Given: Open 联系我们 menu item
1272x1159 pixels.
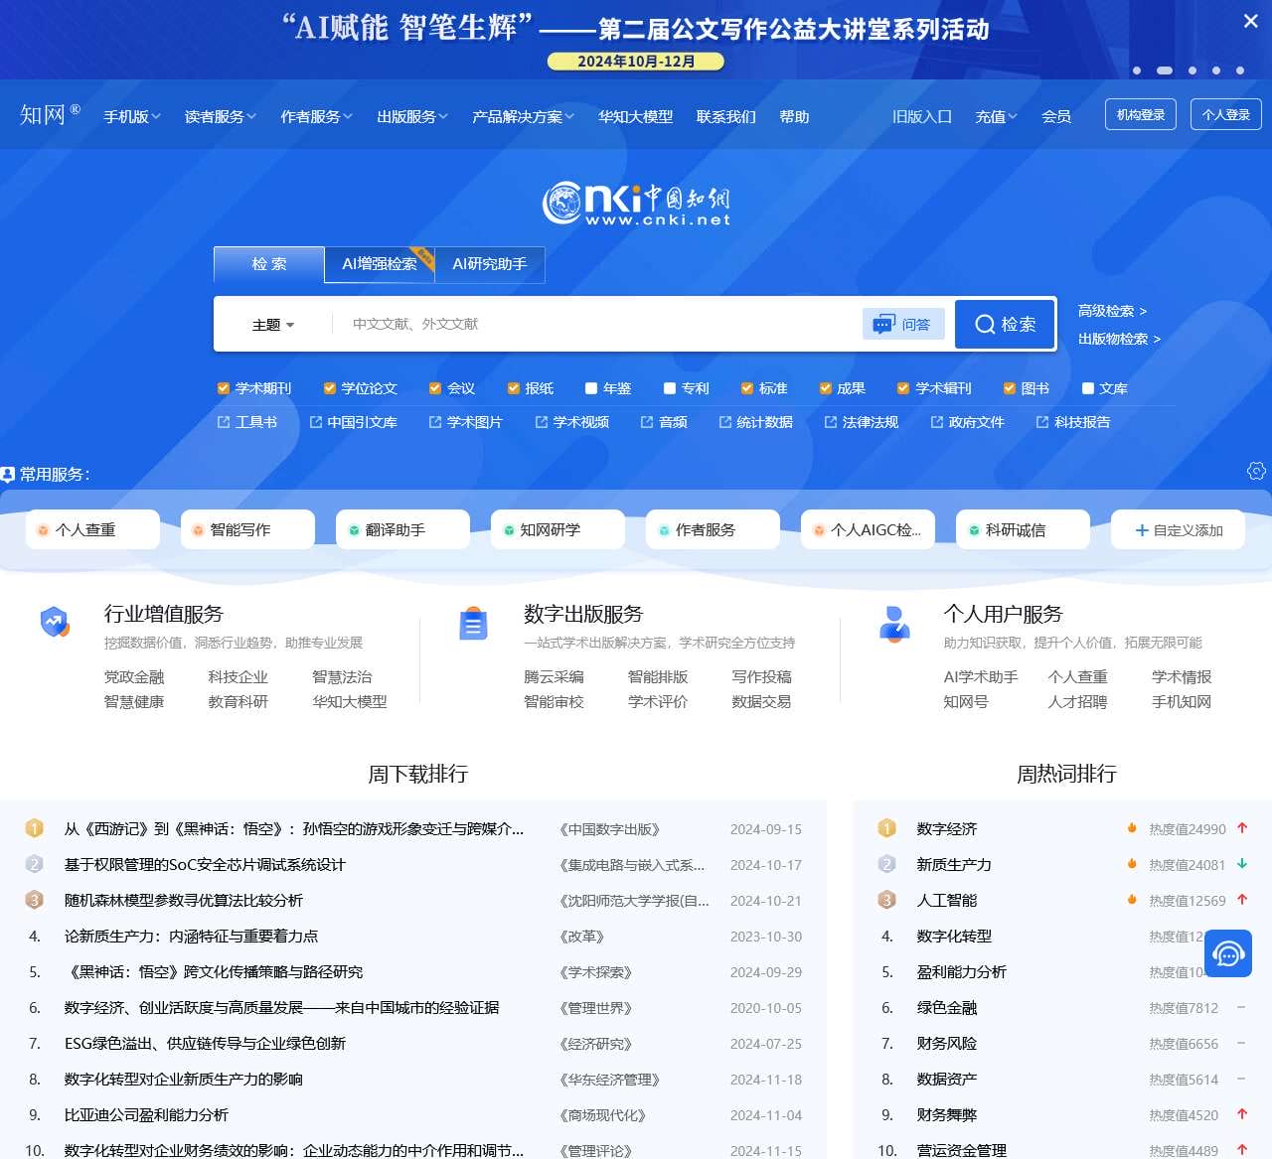Looking at the screenshot, I should coord(725,116).
